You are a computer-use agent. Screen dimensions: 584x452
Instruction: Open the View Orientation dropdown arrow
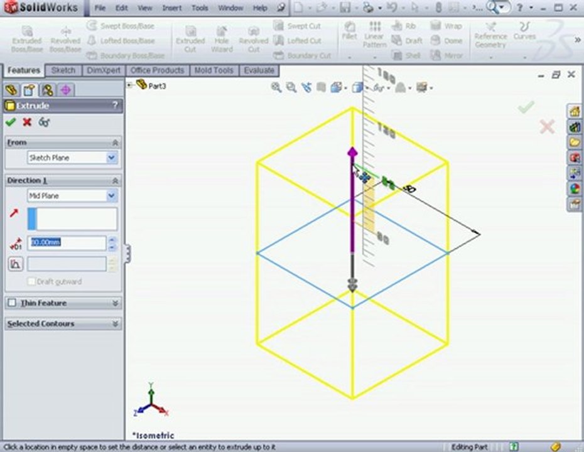(346, 89)
